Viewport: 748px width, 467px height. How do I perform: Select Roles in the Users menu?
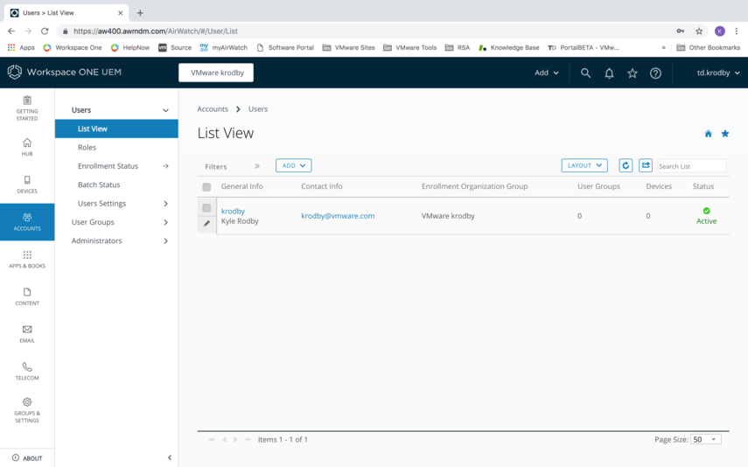click(x=87, y=147)
